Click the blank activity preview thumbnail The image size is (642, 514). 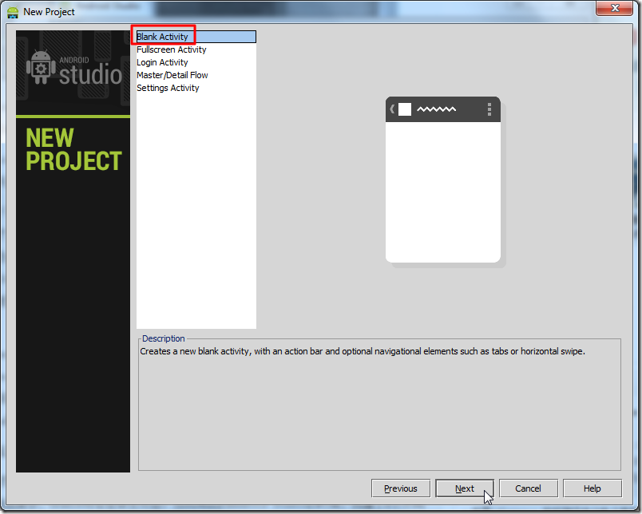click(x=443, y=180)
